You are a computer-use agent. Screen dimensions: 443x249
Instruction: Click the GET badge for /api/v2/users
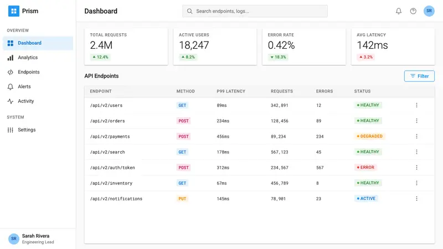point(182,105)
